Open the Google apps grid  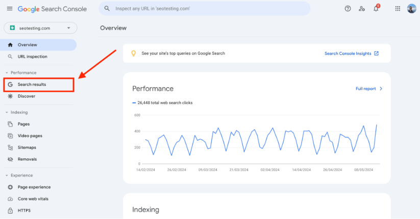click(x=398, y=9)
